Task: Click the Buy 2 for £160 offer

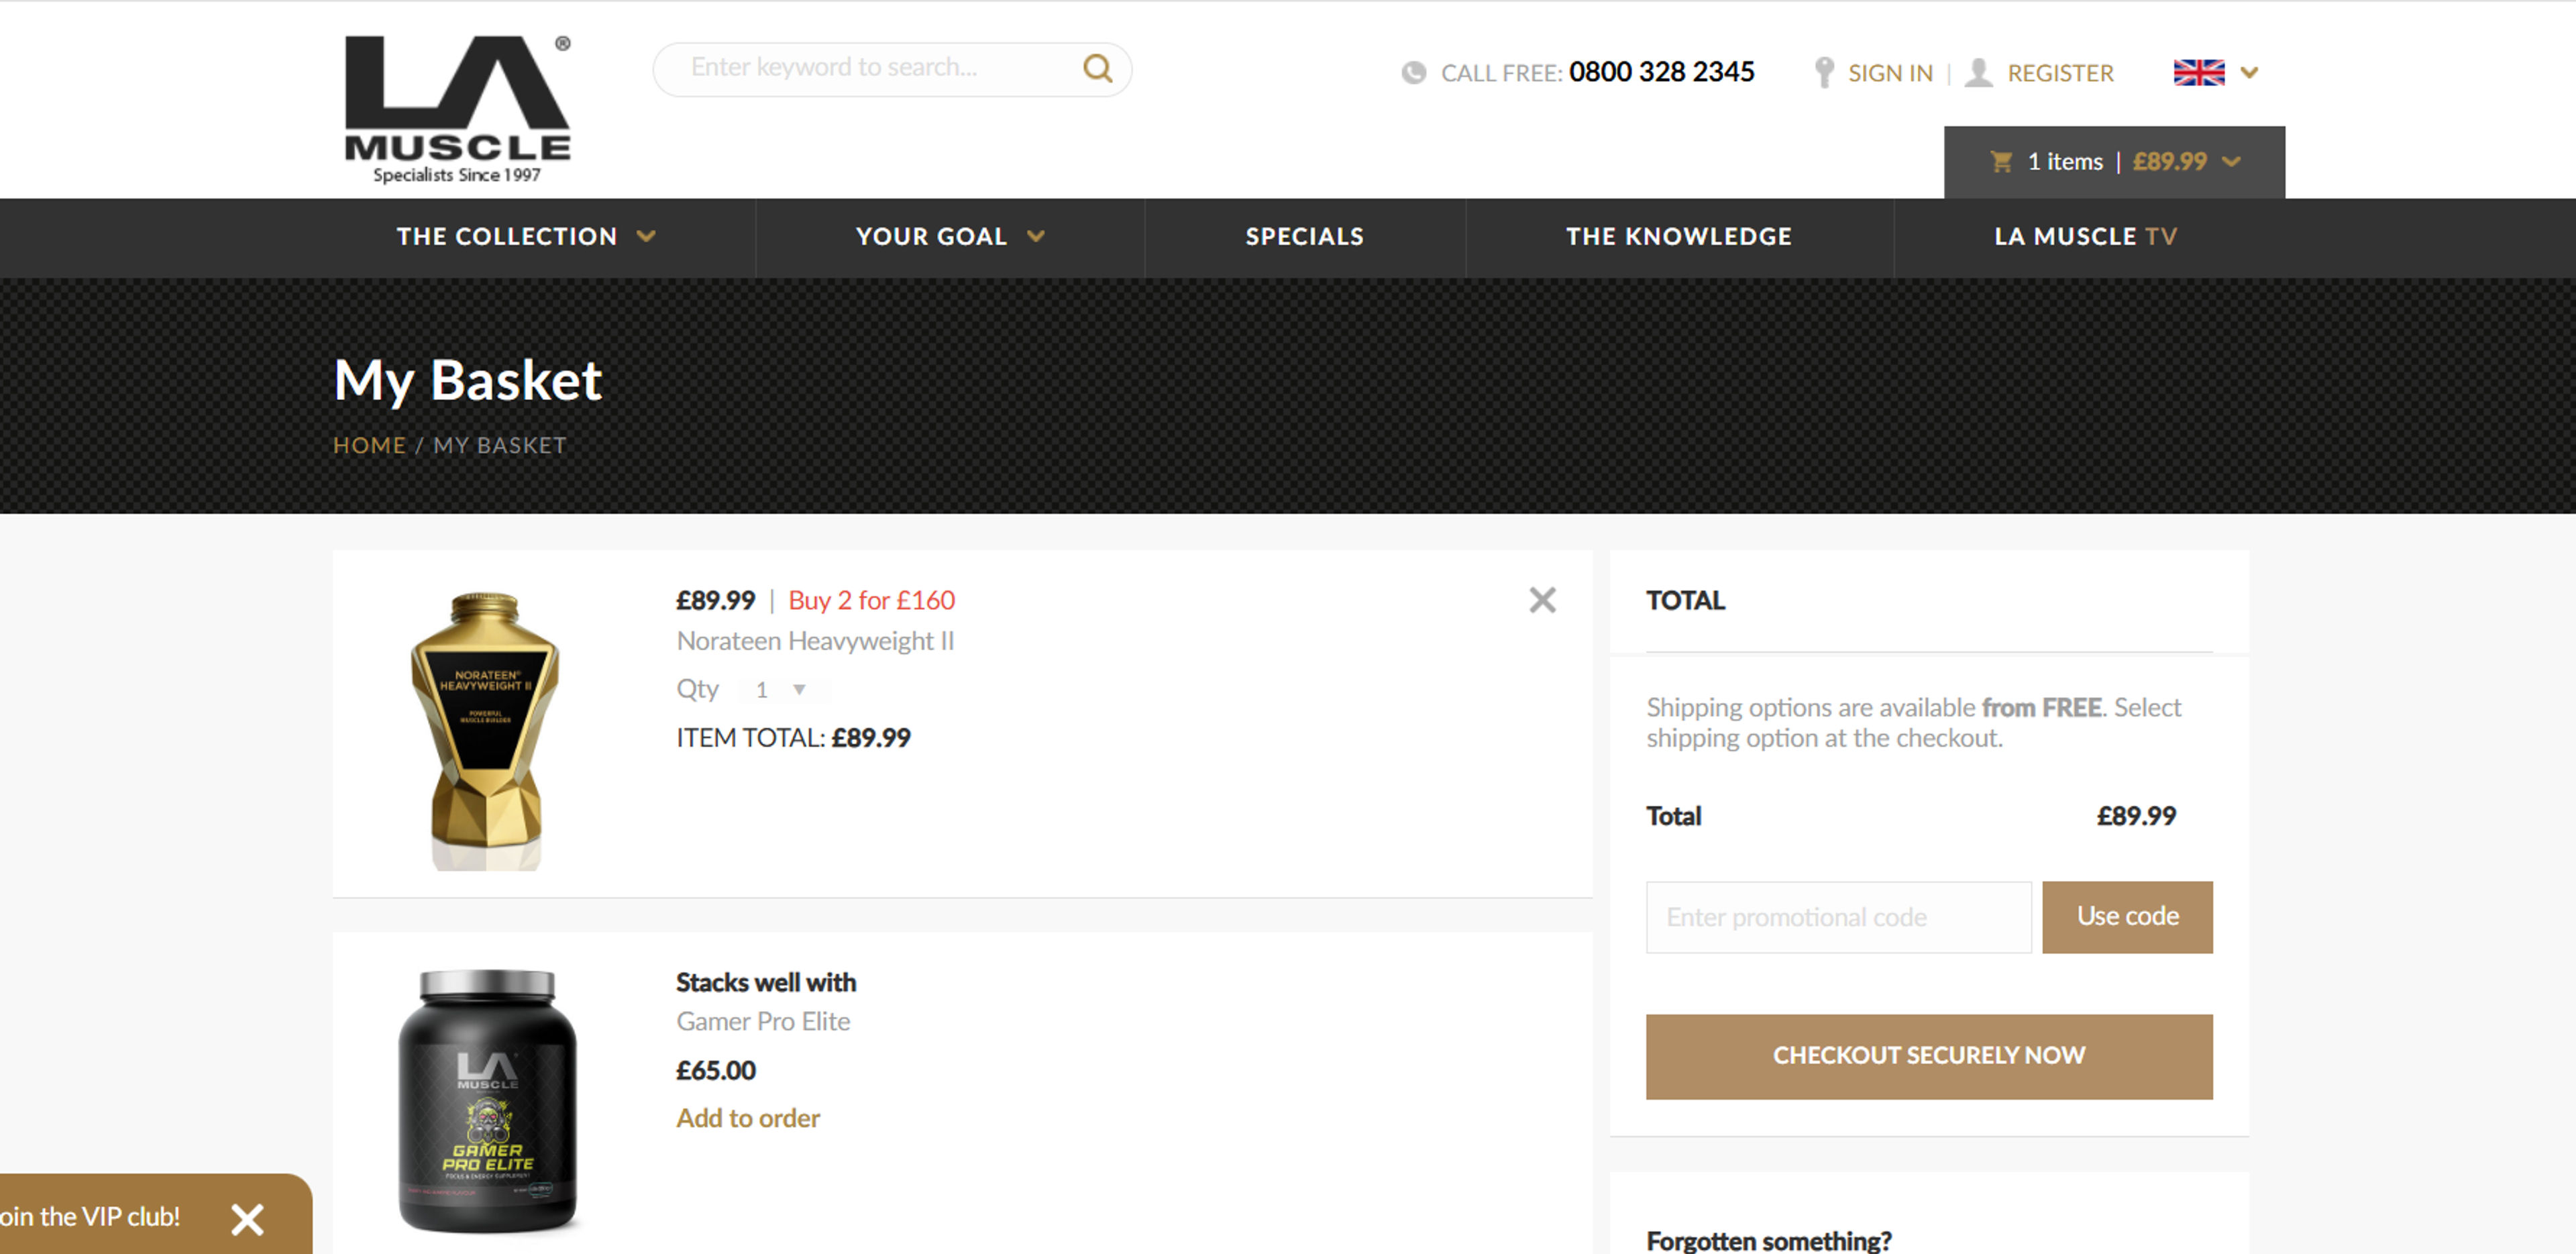Action: [871, 600]
